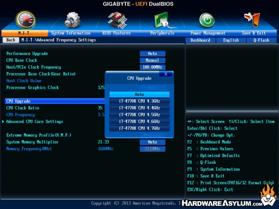
Task: Select the CPU Clock Ratio setting
Action: [23, 108]
